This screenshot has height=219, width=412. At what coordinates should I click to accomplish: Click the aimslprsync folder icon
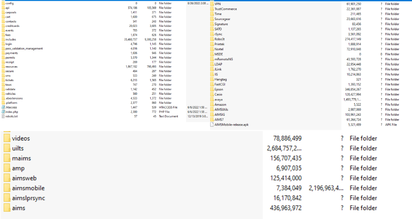7,198
